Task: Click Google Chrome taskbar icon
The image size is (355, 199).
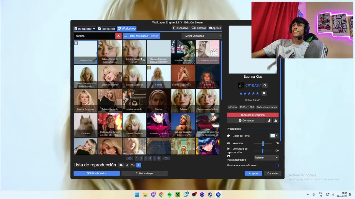Action: pyautogui.click(x=161, y=195)
